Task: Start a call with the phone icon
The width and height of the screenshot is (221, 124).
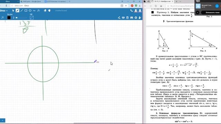Action: click(132, 11)
